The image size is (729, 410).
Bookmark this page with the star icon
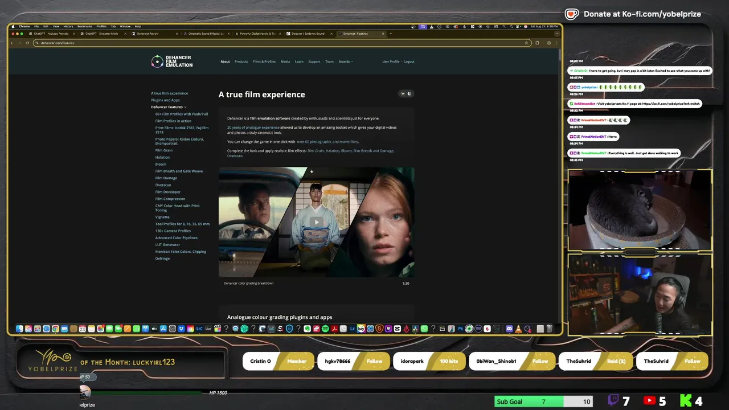pos(526,43)
